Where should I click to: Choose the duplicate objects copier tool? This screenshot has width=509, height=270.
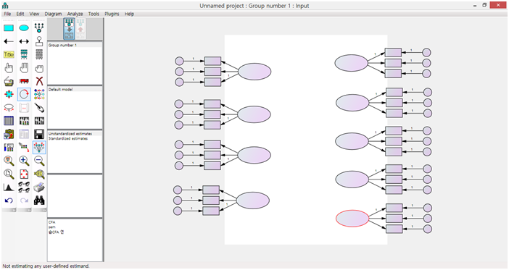tap(9, 81)
